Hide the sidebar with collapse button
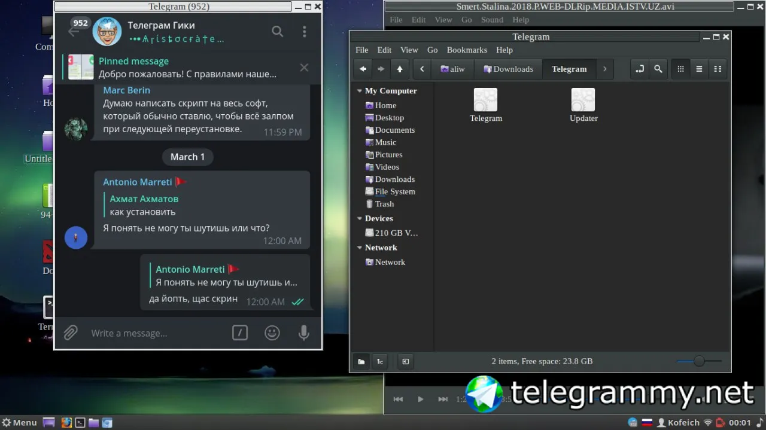This screenshot has width=766, height=430. pos(405,361)
